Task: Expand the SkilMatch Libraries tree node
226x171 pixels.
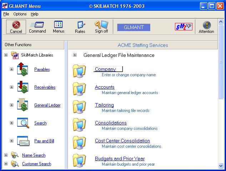Action: [x=6, y=55]
